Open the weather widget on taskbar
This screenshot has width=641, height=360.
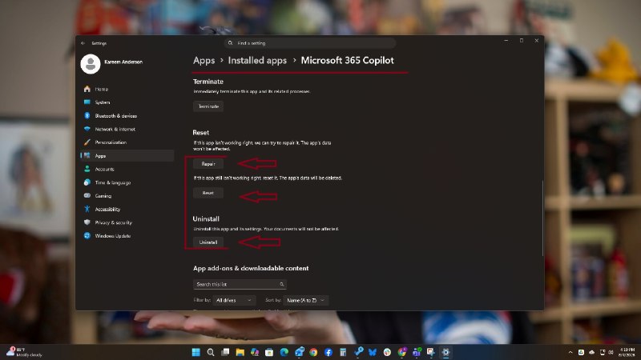coord(25,352)
